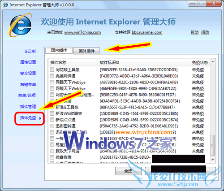Click the 捐助 link
Image resolution: width=224 pixels, height=191 pixels.
pos(205,32)
